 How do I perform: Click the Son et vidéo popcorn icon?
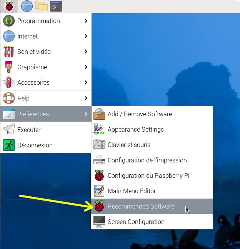9,52
